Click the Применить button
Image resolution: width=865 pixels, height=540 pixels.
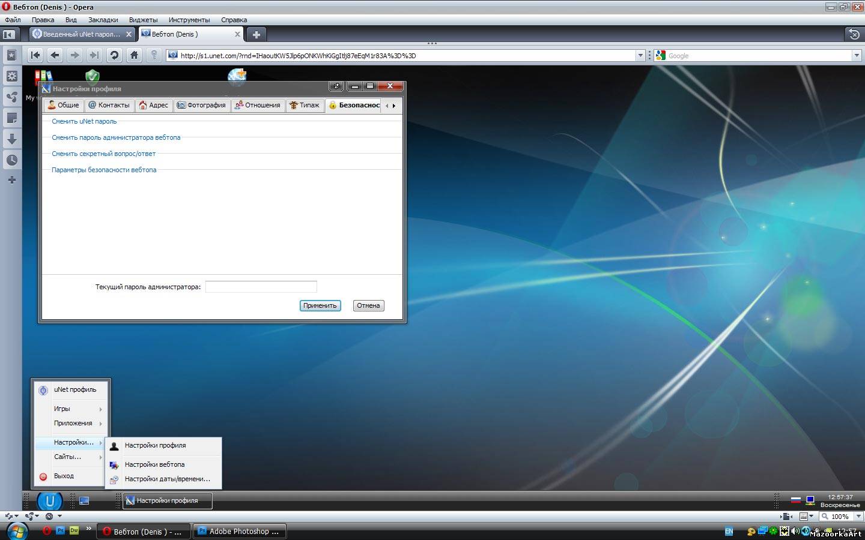click(320, 305)
